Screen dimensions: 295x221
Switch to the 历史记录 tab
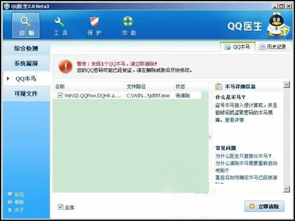[273, 47]
